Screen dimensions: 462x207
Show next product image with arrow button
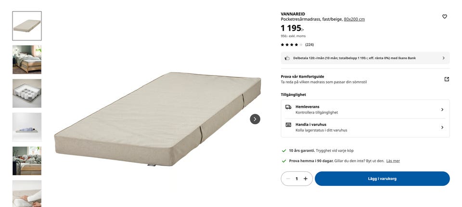coord(255,119)
